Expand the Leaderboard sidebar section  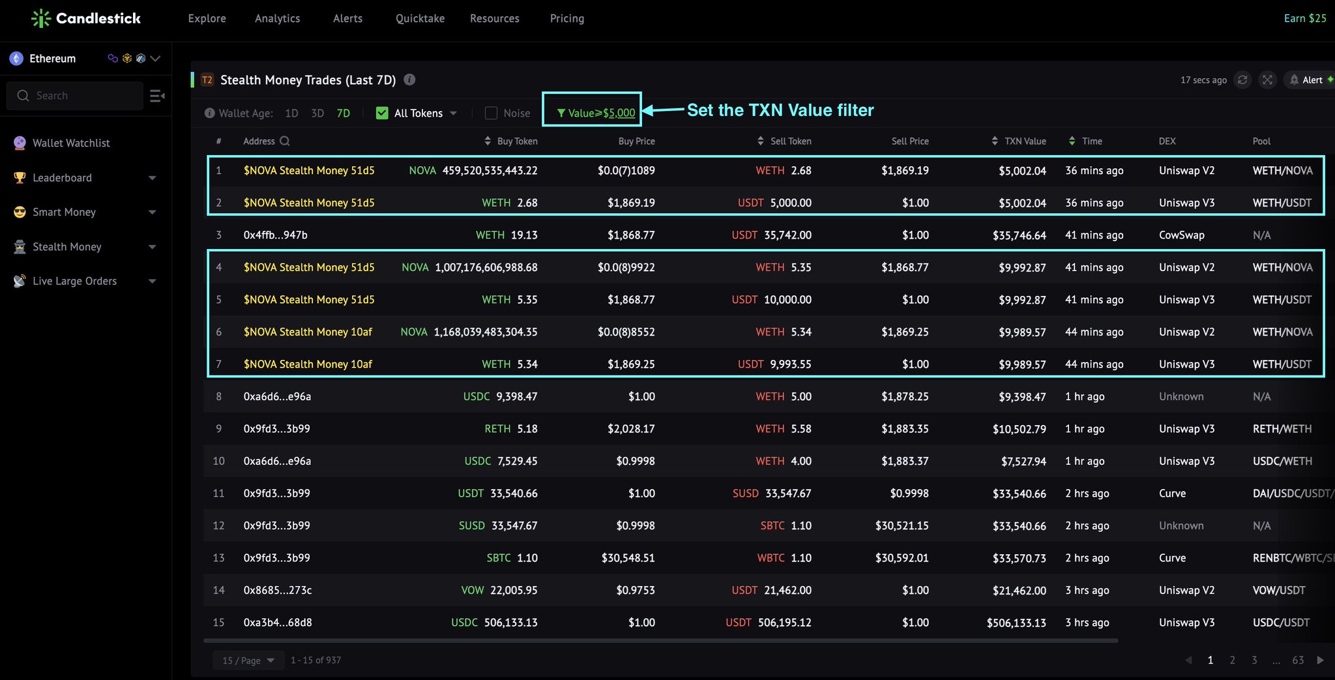153,177
